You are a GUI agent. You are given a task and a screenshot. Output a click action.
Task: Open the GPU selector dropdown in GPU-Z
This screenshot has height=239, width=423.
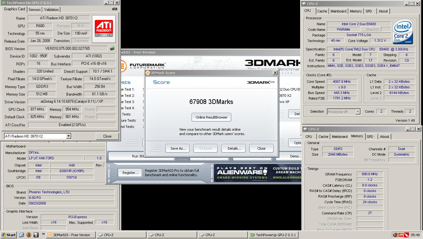(x=68, y=136)
